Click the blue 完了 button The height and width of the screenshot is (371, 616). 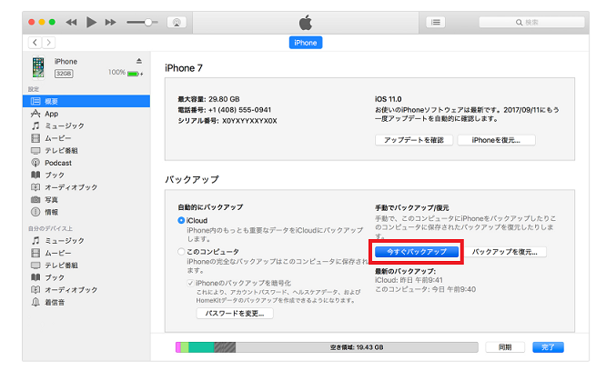point(548,347)
